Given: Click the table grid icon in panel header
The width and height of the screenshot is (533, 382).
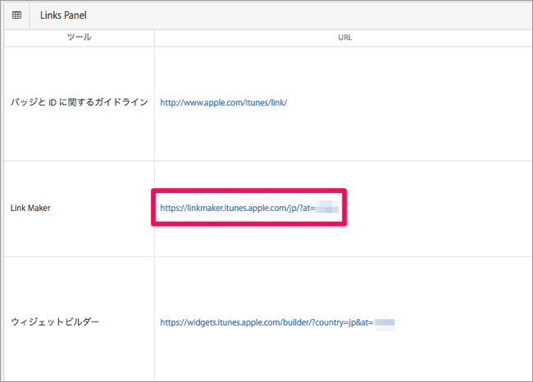Looking at the screenshot, I should coord(16,15).
